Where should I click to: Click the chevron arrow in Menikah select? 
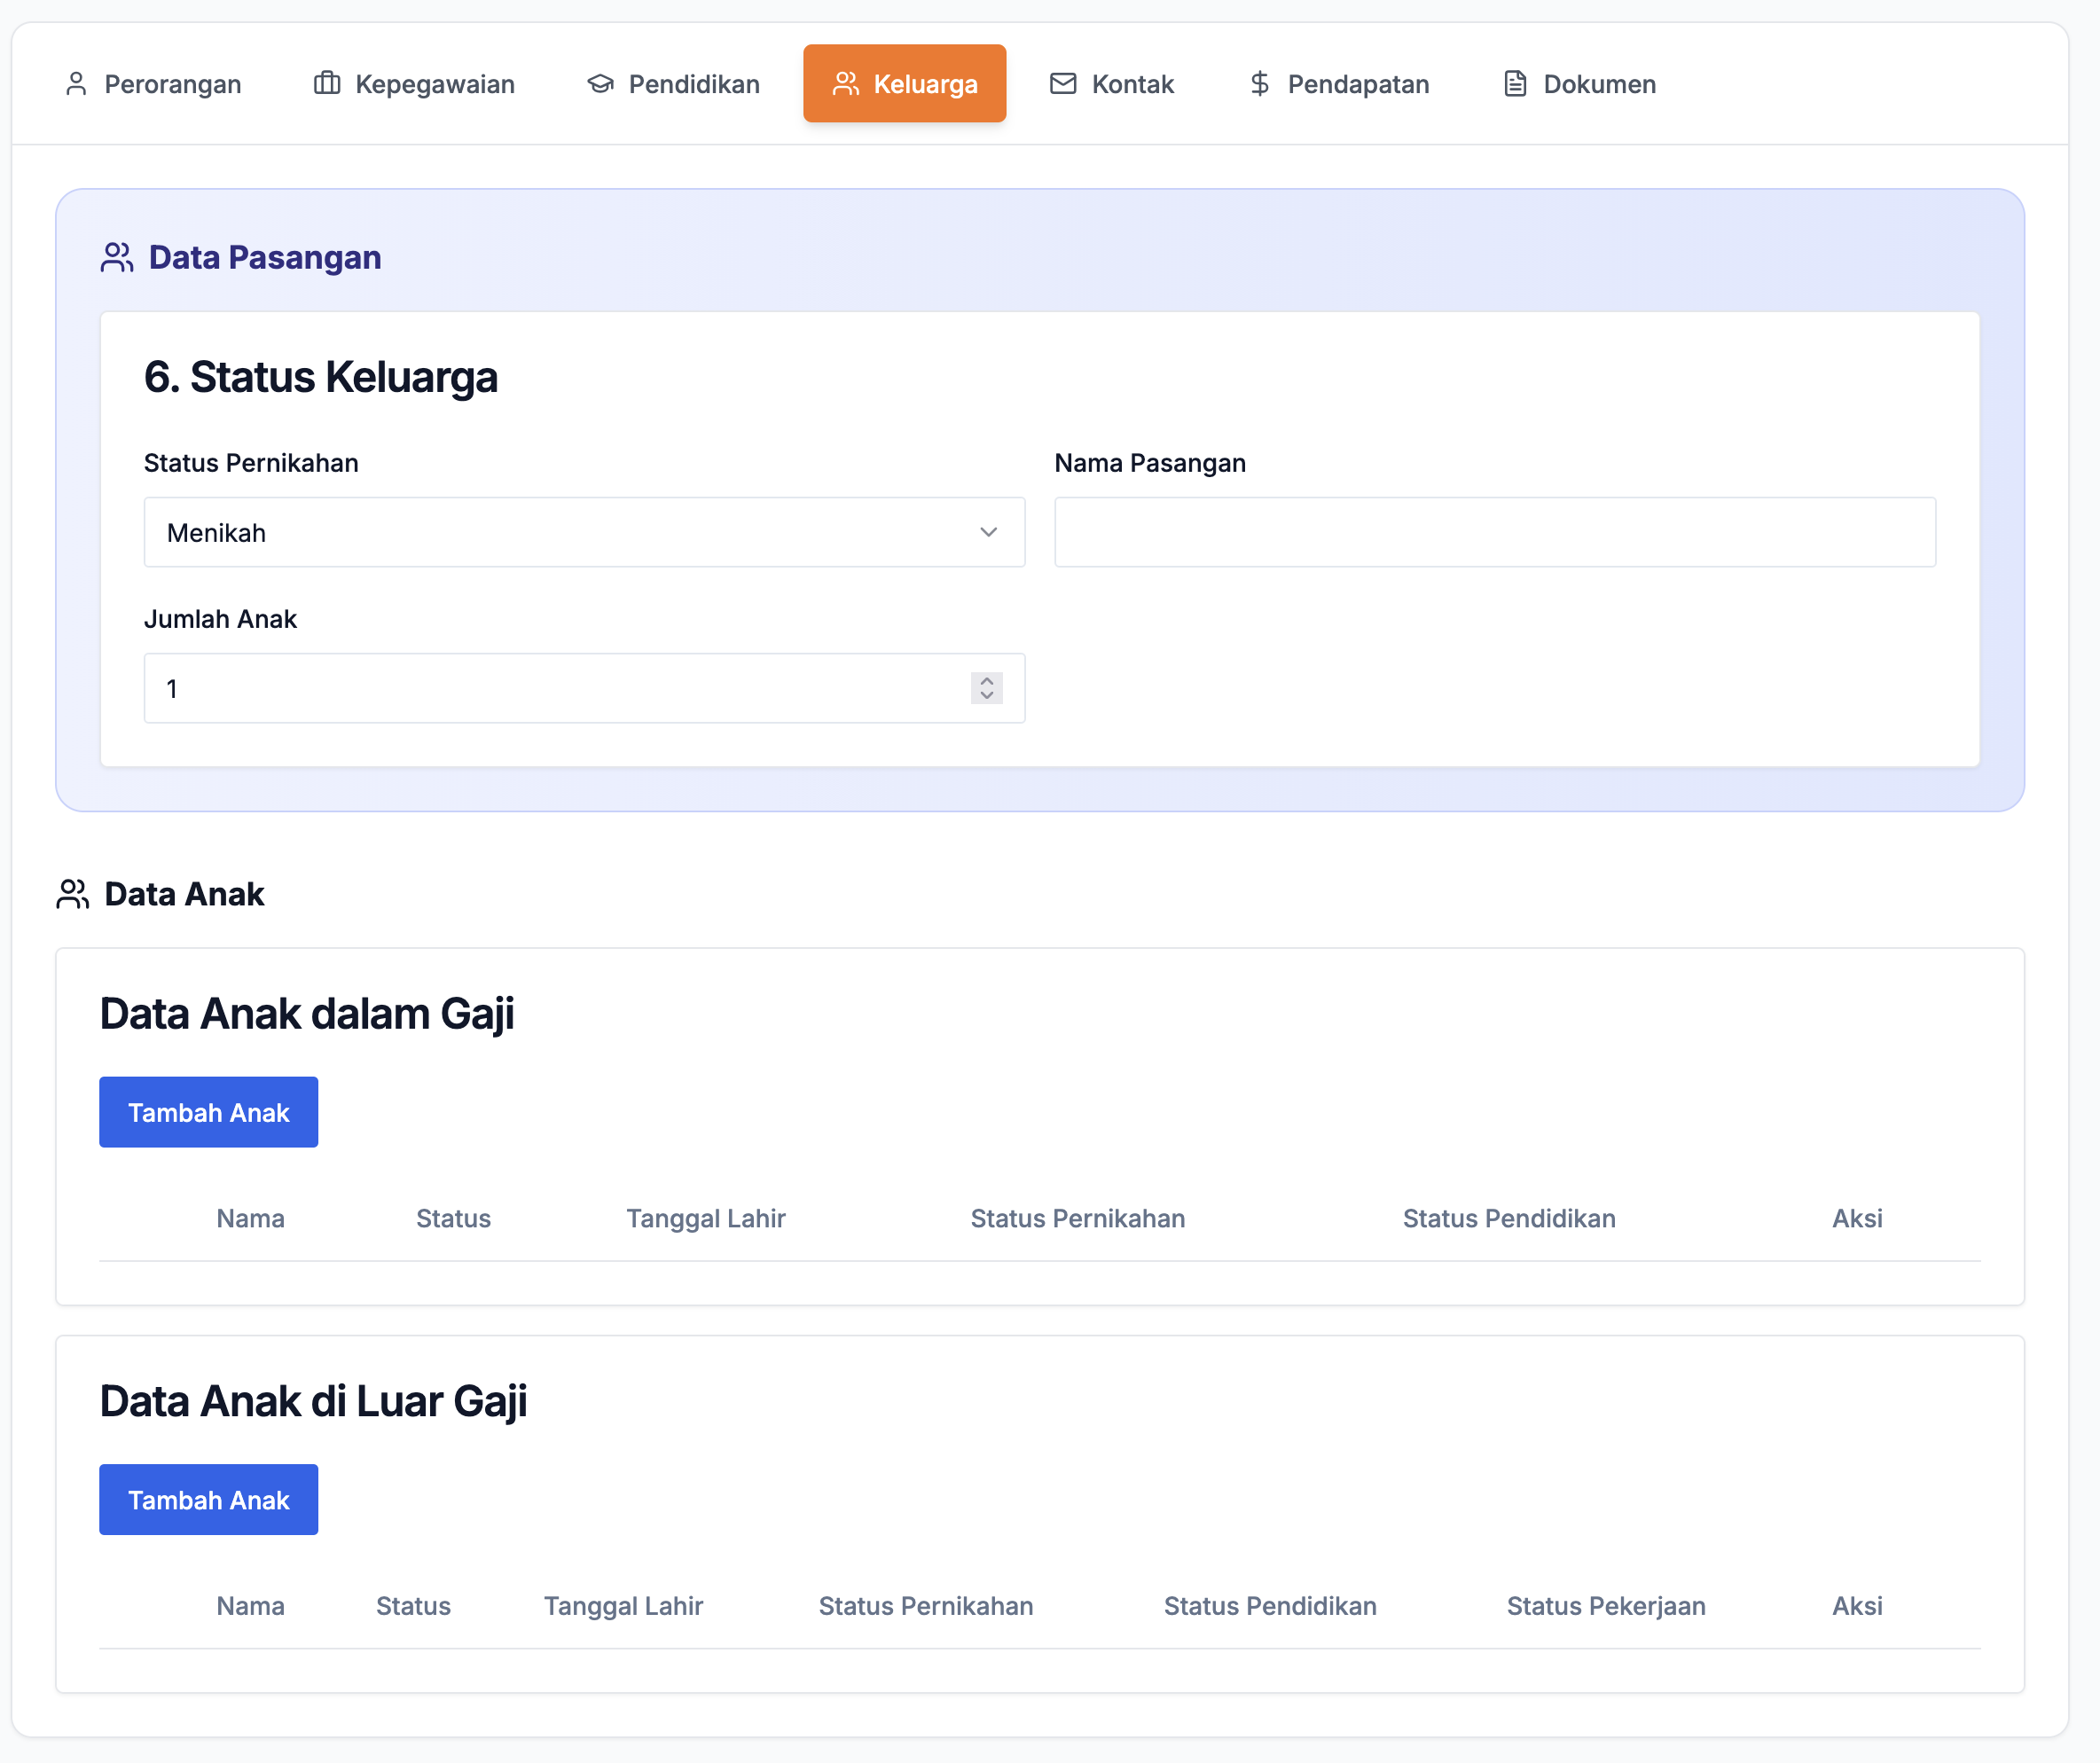(x=988, y=533)
